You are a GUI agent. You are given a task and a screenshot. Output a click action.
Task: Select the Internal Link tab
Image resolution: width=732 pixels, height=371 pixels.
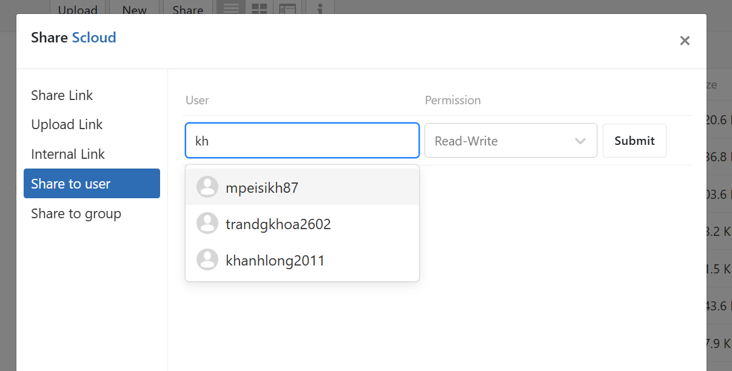pyautogui.click(x=68, y=154)
